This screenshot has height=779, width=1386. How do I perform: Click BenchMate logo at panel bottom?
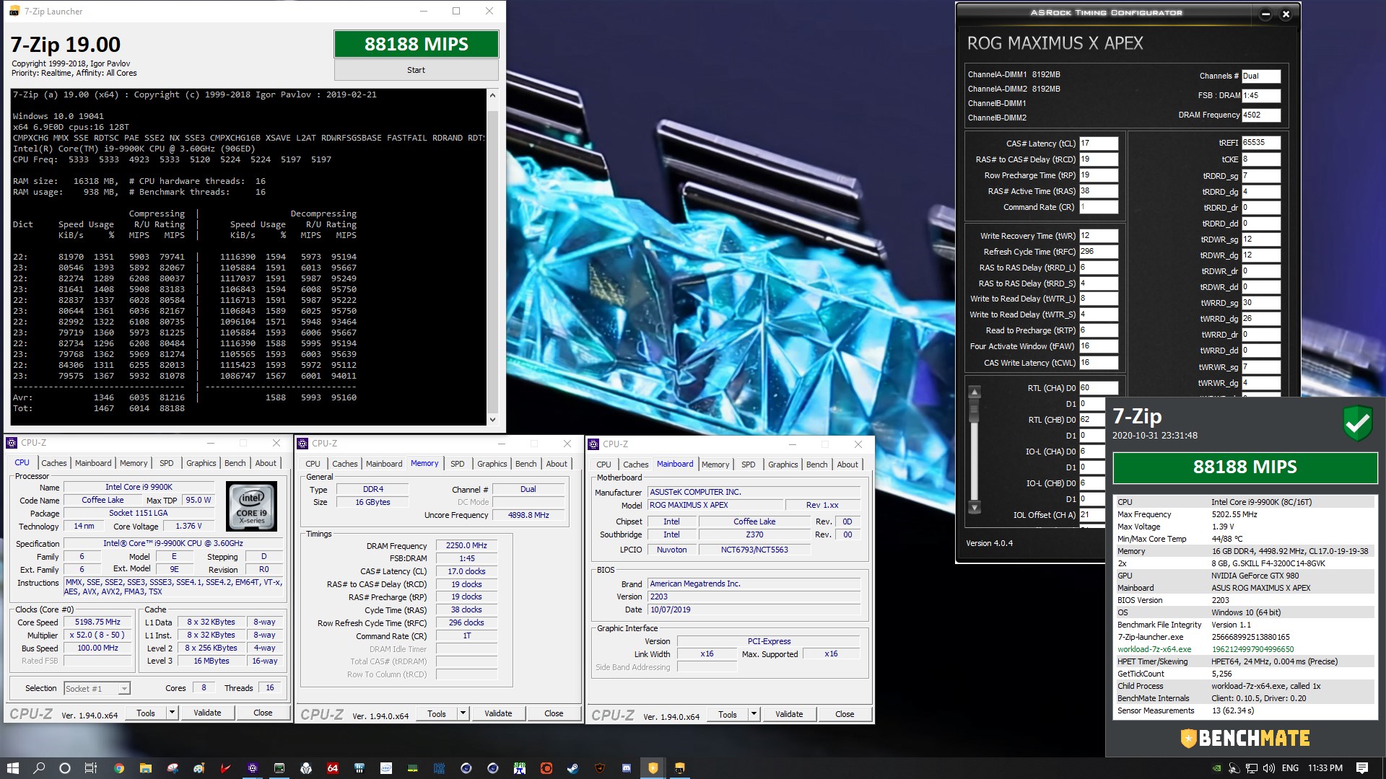coord(1245,738)
